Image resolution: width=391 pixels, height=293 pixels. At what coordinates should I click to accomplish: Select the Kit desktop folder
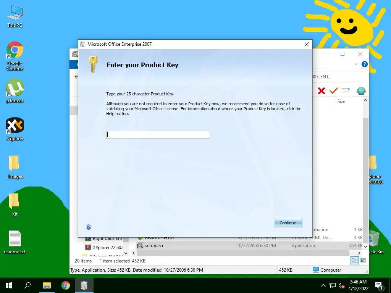(15, 205)
